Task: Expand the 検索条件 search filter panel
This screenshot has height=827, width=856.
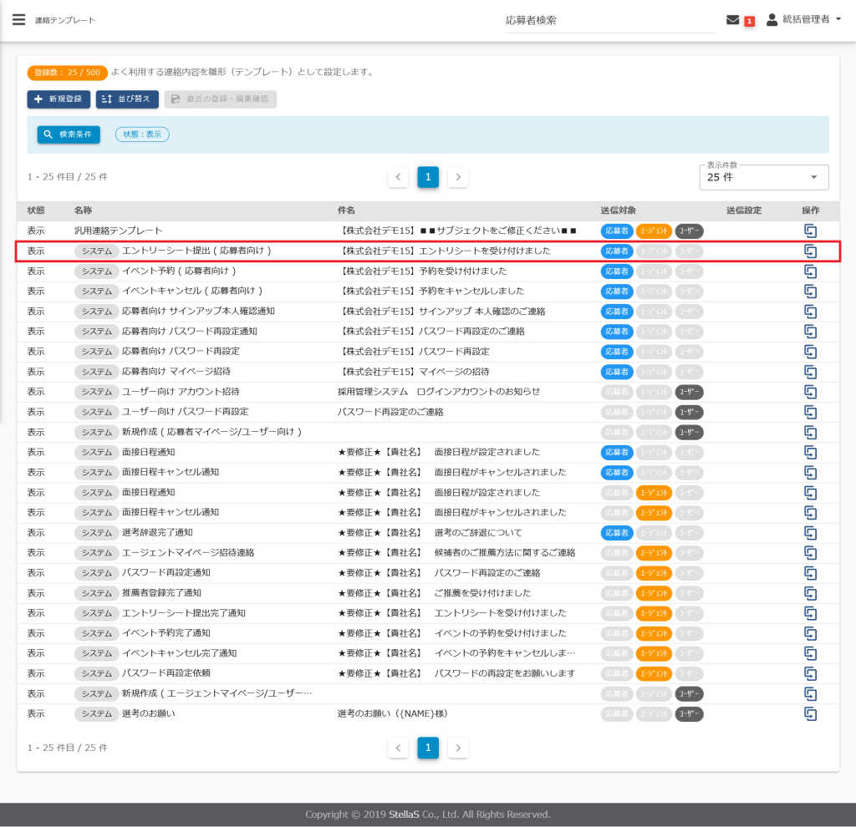Action: pyautogui.click(x=69, y=134)
